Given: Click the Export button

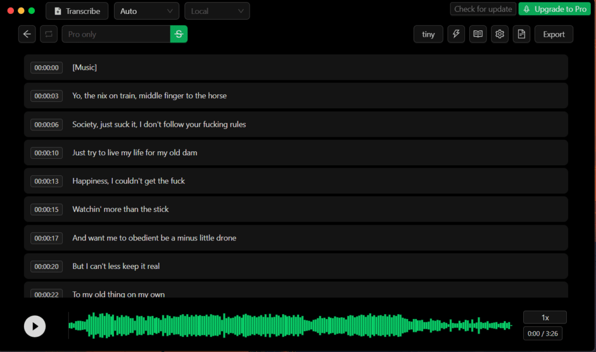Looking at the screenshot, I should [x=553, y=34].
